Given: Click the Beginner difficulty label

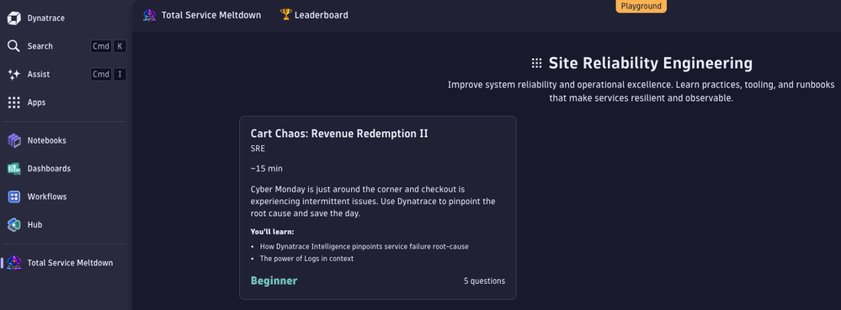Looking at the screenshot, I should [x=274, y=281].
